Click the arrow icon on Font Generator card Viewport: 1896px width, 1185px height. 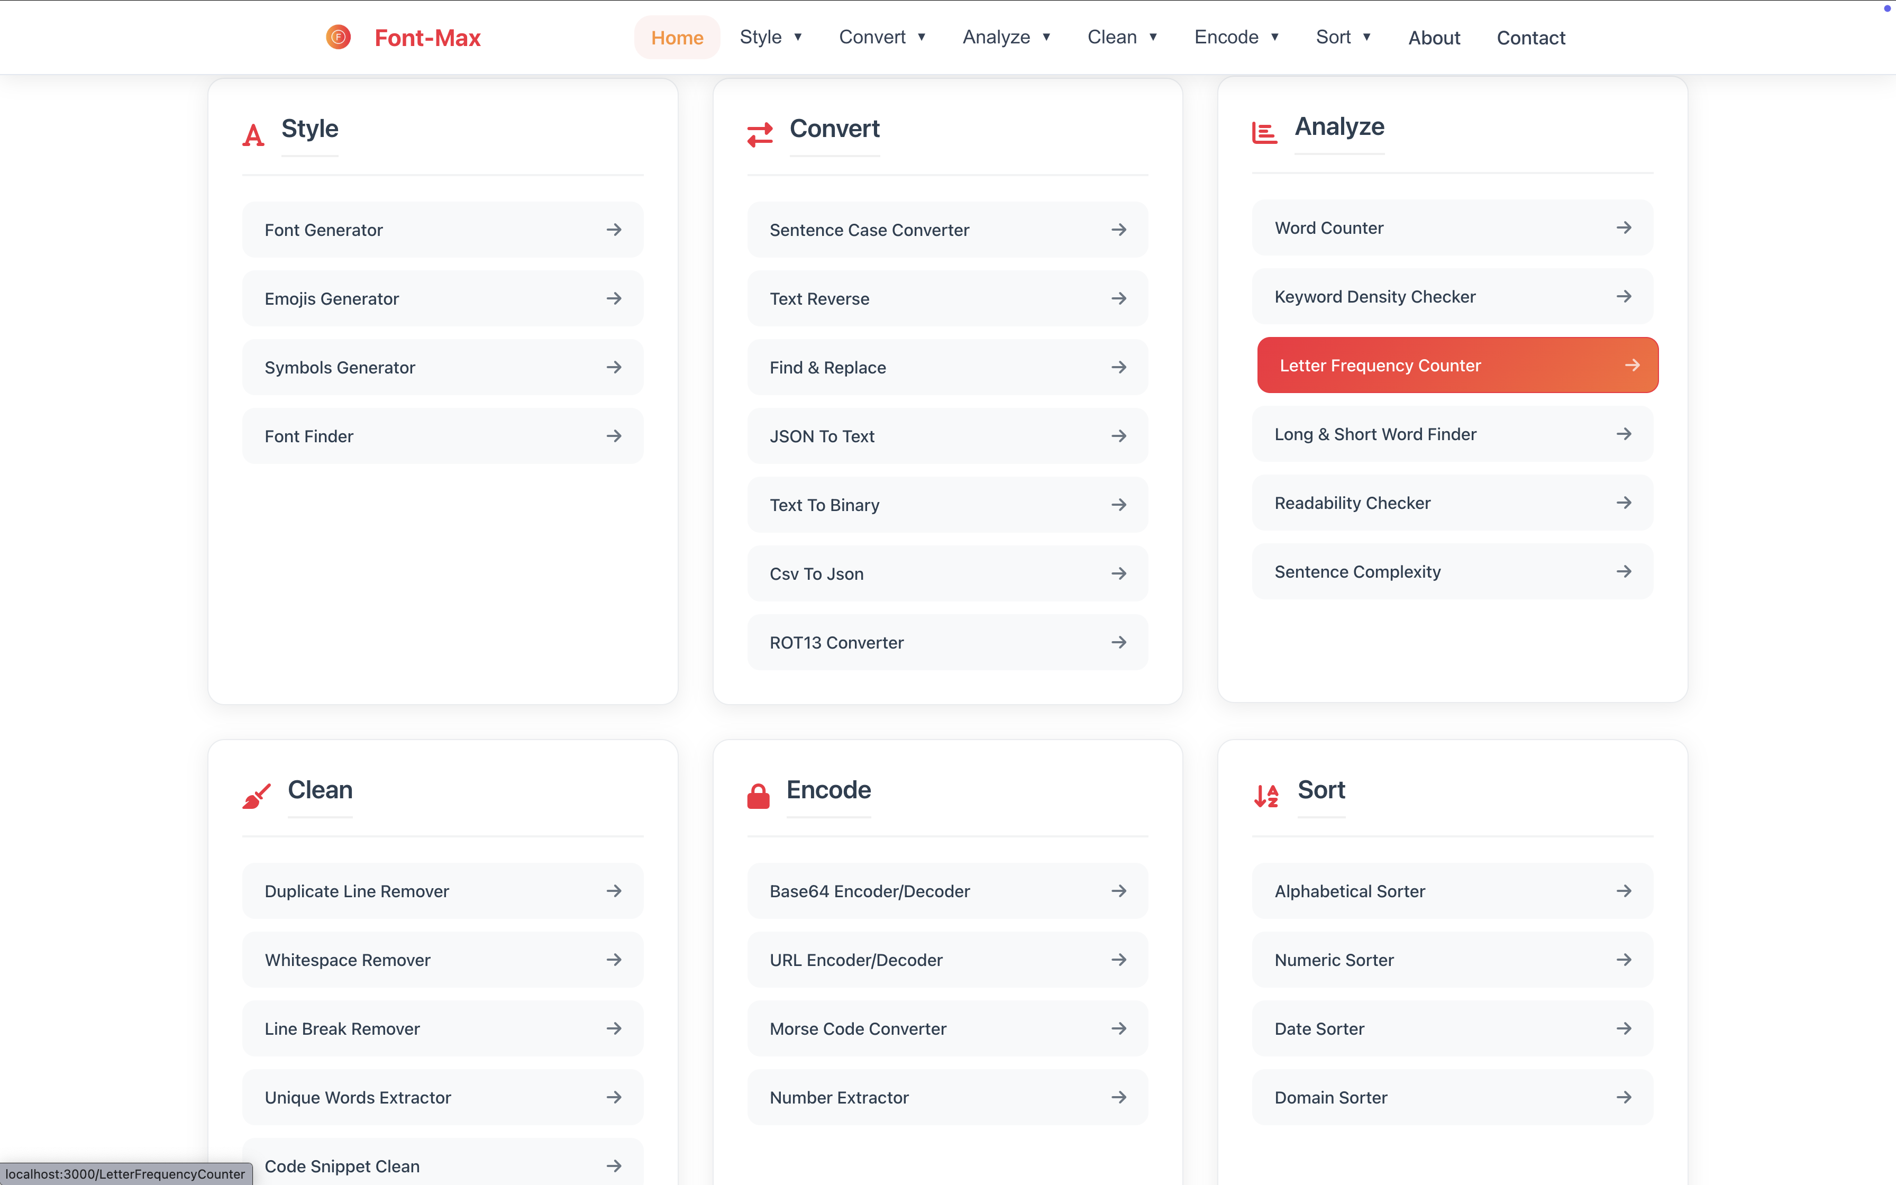(x=615, y=230)
